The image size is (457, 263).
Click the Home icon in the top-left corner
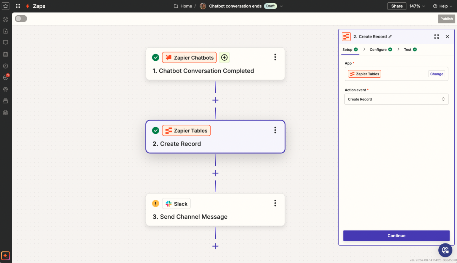point(6,6)
